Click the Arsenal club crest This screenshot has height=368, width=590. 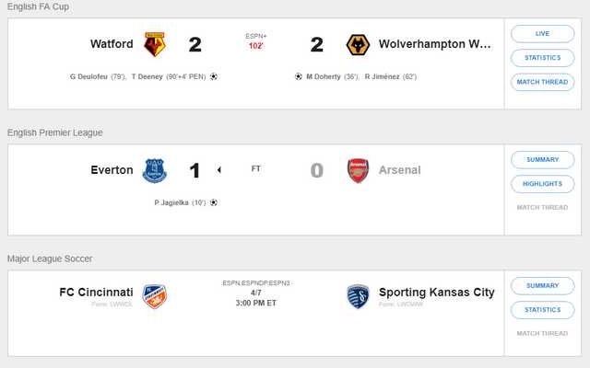click(x=358, y=170)
